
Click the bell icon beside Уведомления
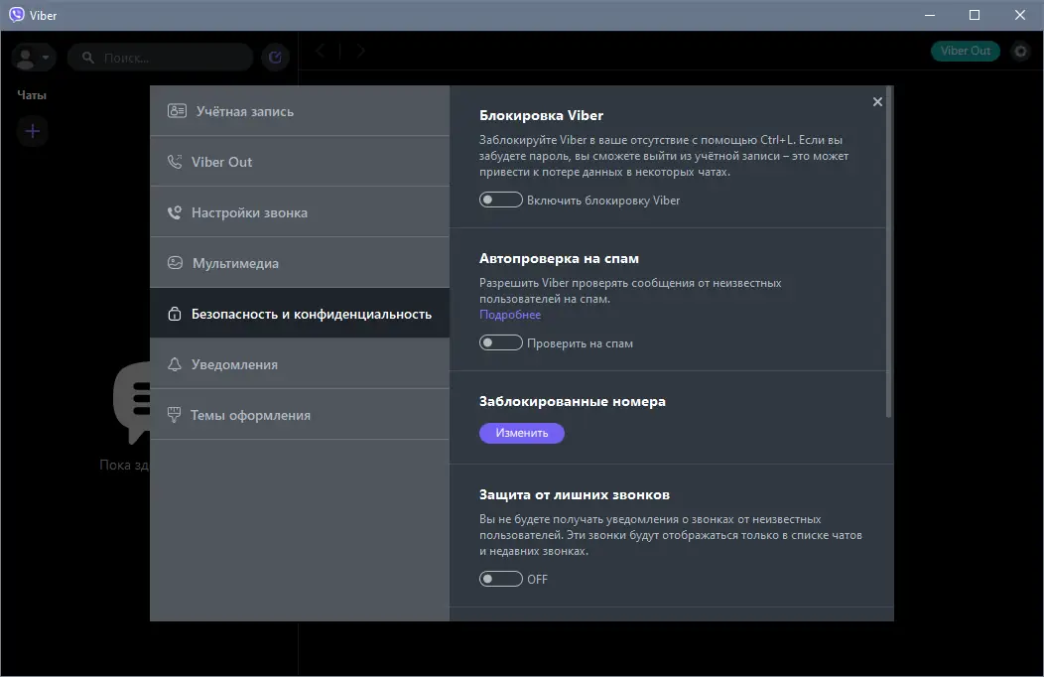pos(175,364)
